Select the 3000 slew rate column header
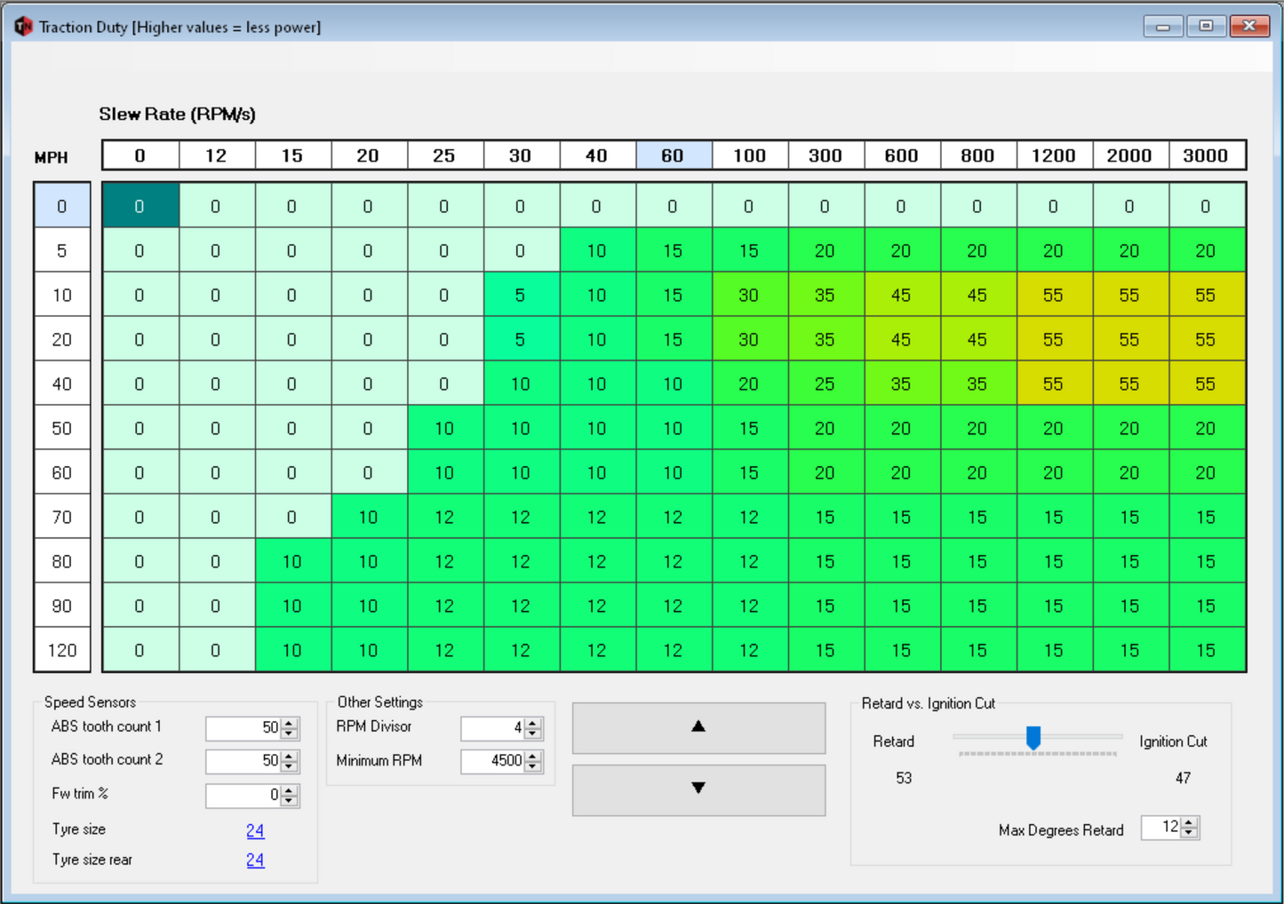1284x904 pixels. coord(1205,155)
